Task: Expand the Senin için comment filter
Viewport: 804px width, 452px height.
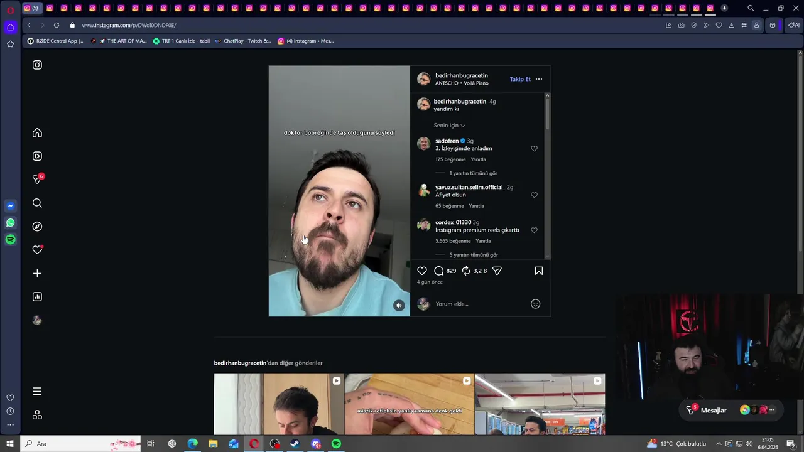Action: pos(449,126)
